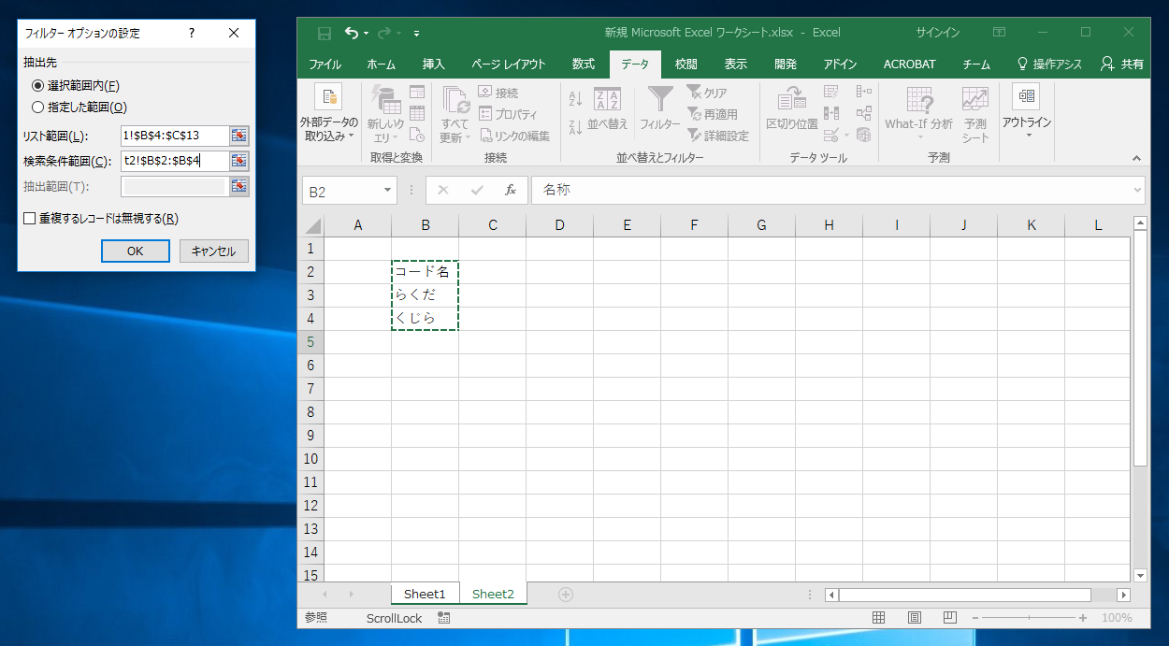Click the Sign in (サインイン) link
This screenshot has height=646, width=1169.
937,33
